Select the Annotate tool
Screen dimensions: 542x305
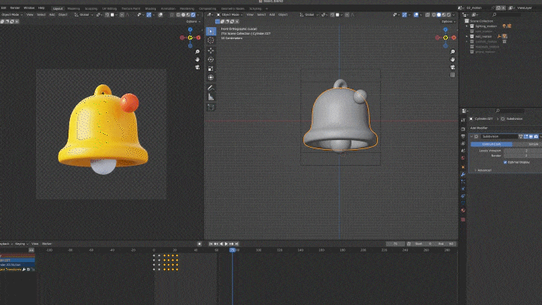(211, 88)
